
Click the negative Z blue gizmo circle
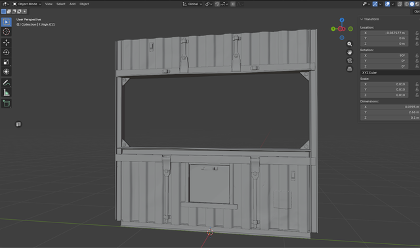coord(342,38)
